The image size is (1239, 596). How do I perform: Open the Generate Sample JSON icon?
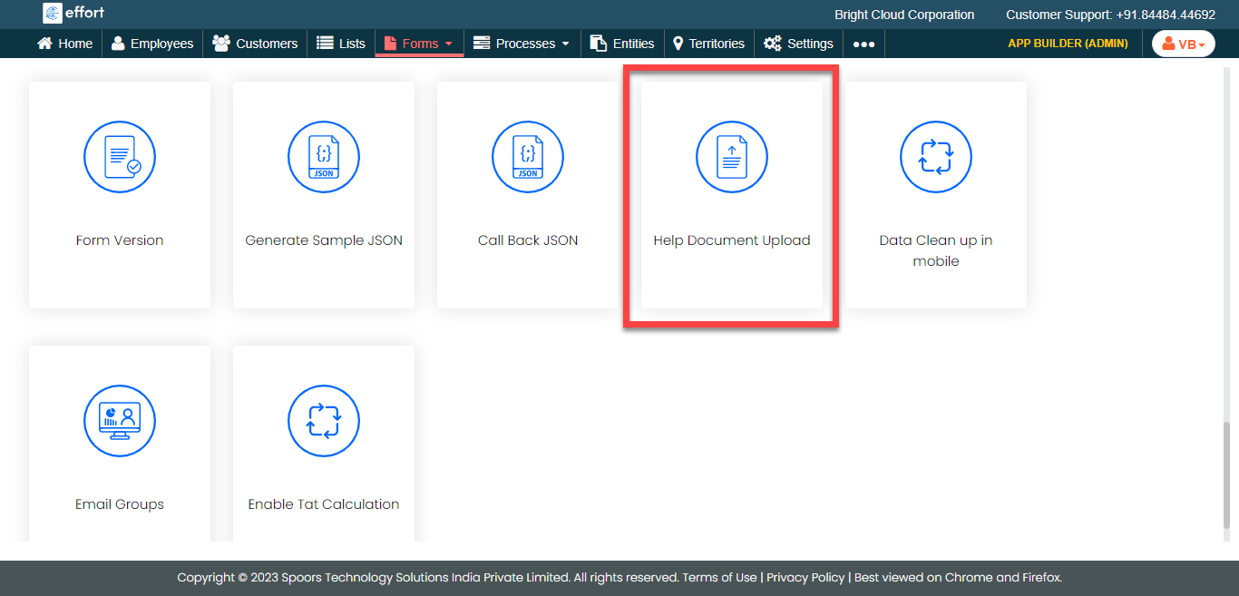point(324,158)
